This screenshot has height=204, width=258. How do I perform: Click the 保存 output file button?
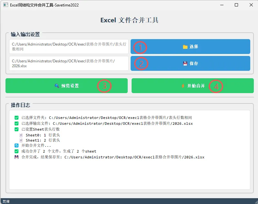(x=190, y=63)
